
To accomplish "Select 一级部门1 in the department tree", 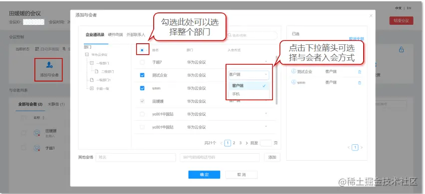I will click(104, 80).
